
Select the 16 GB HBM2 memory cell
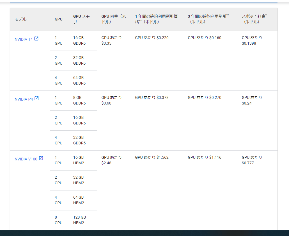pos(79,160)
